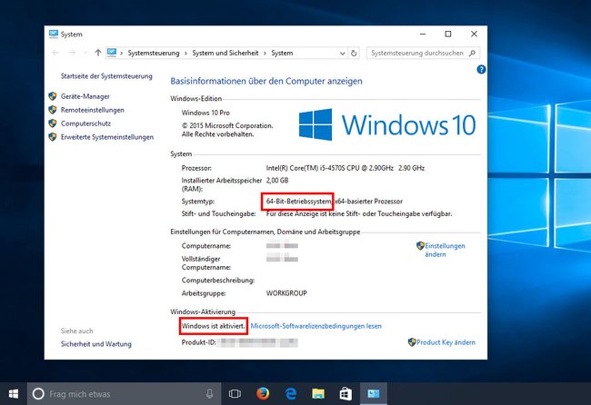Viewport: 591px width, 405px height.
Task: Expand chevron after Systemsteuerung breadcrumb
Action: pos(185,54)
